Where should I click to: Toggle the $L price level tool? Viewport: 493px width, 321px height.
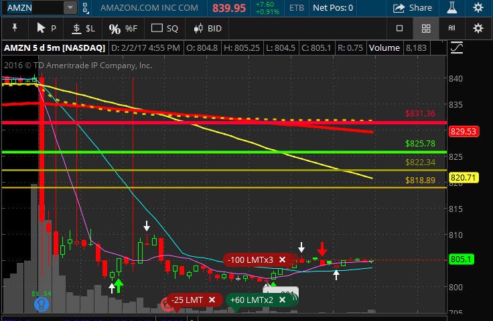click(83, 29)
